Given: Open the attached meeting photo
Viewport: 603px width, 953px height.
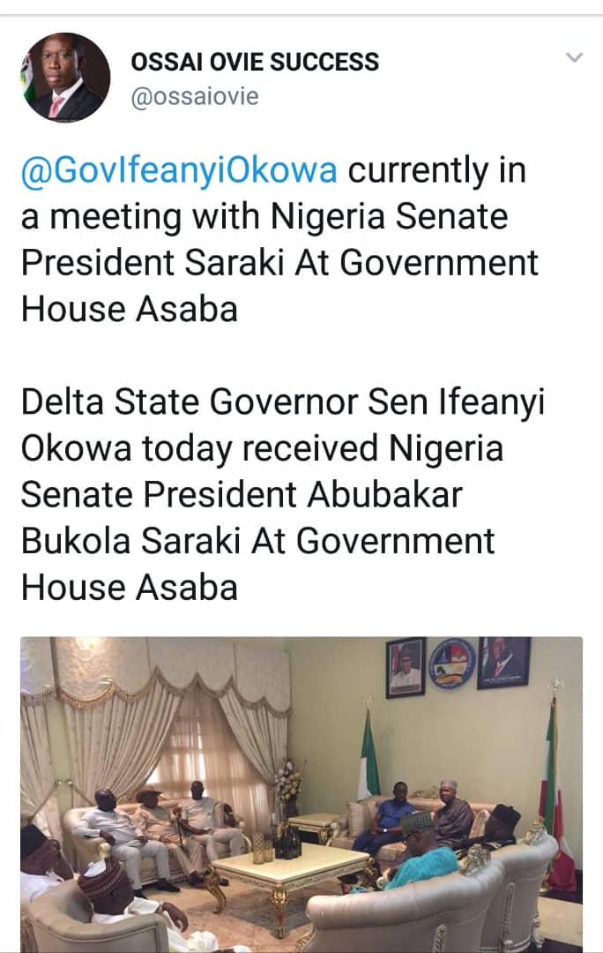Looking at the screenshot, I should (301, 792).
